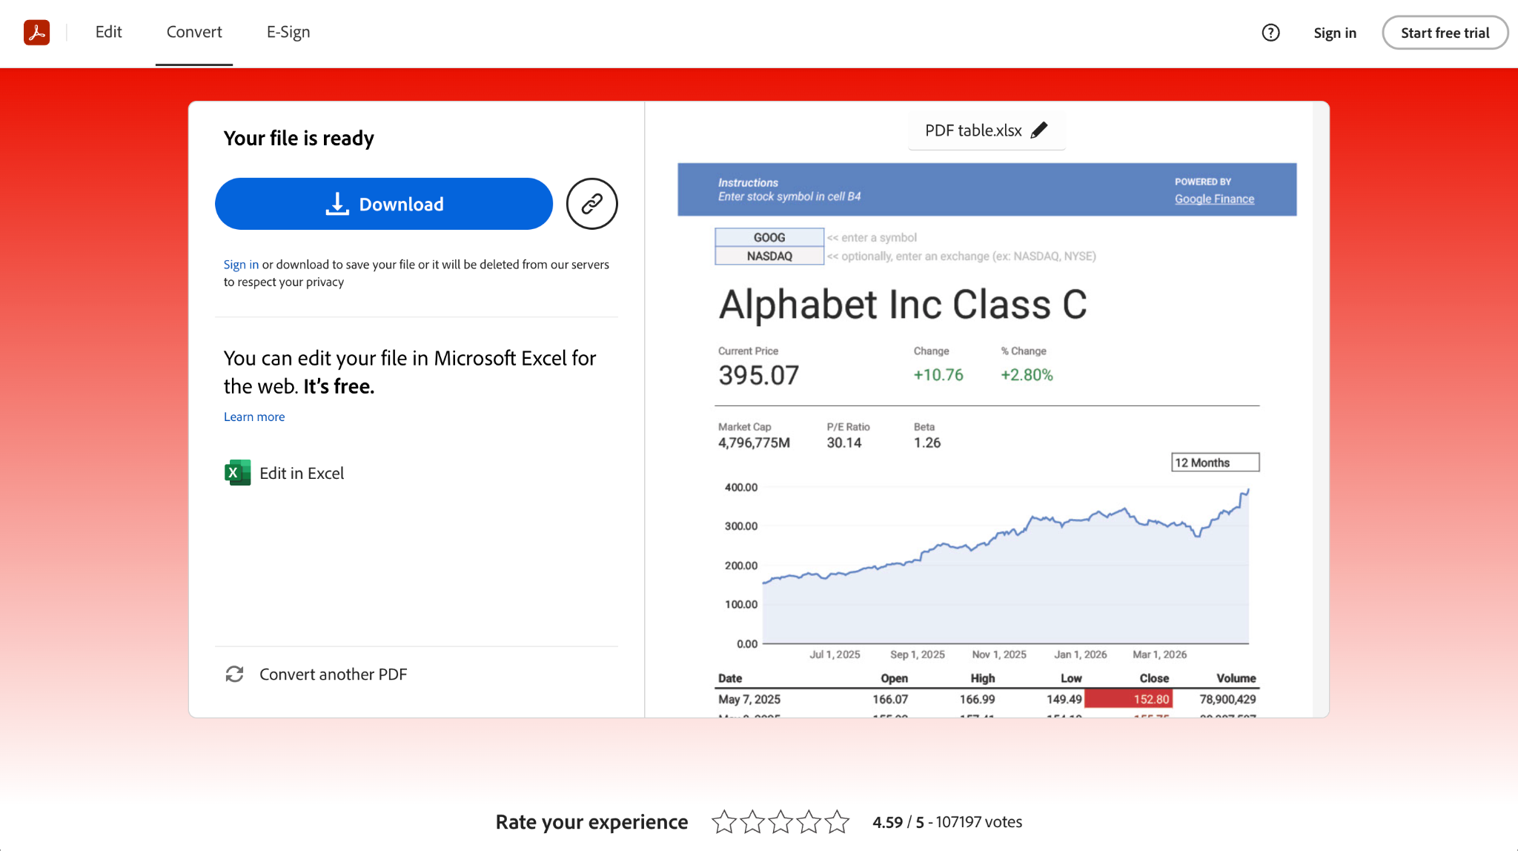Screen dimensions: 1518x851
Task: Open the help question mark icon
Action: (1270, 33)
